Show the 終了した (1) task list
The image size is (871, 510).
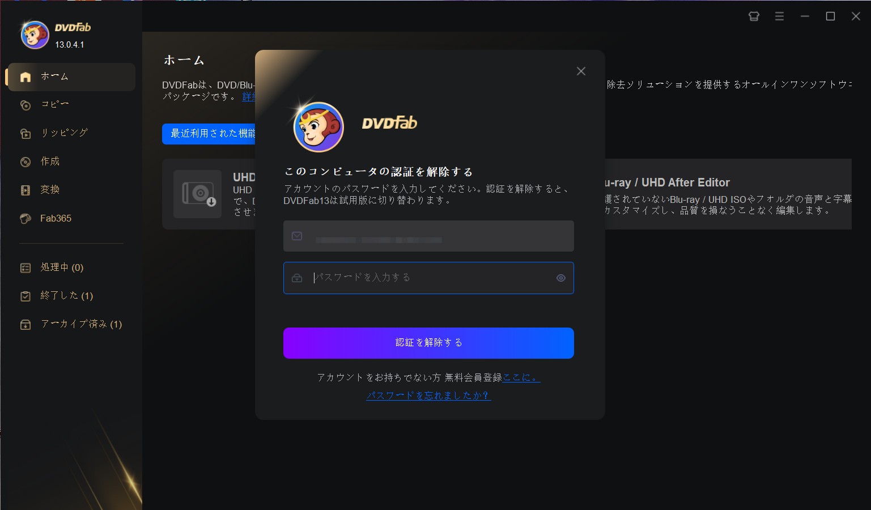coord(71,296)
